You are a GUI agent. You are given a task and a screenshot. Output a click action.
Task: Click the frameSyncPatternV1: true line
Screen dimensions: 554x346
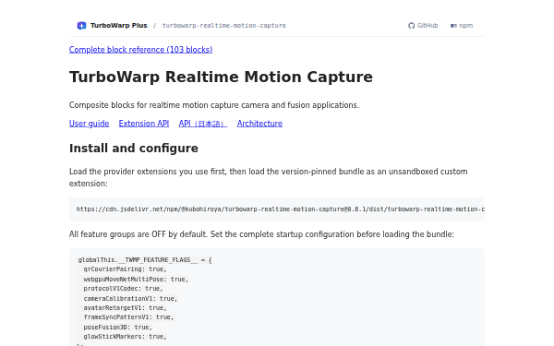point(128,317)
